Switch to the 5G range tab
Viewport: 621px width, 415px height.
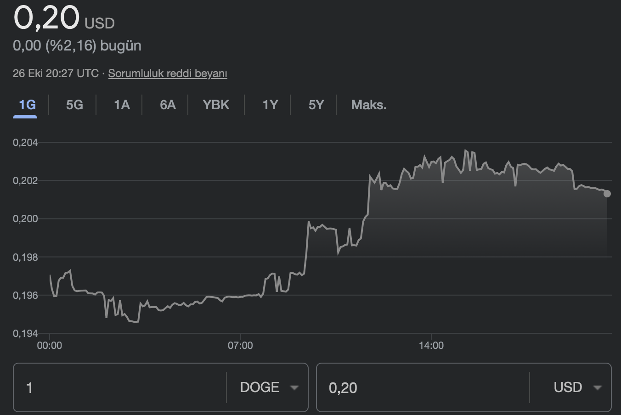[x=74, y=105]
